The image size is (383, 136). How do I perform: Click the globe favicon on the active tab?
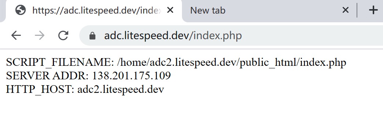click(20, 10)
